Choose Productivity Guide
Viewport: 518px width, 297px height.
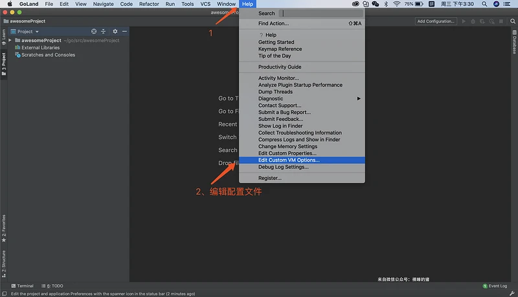(302, 67)
